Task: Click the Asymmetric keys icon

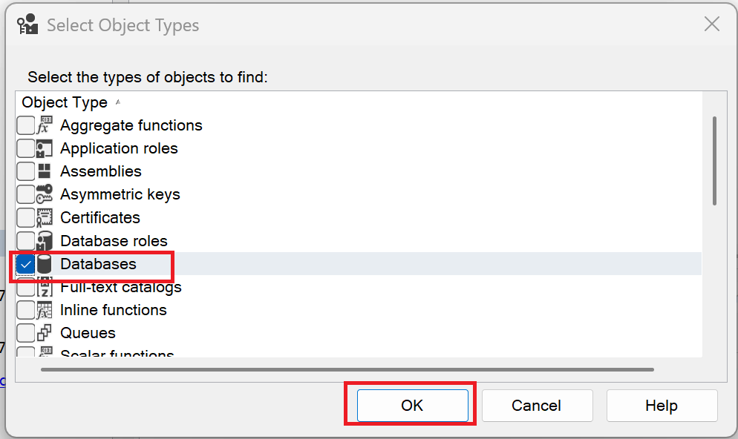Action: pyautogui.click(x=45, y=194)
